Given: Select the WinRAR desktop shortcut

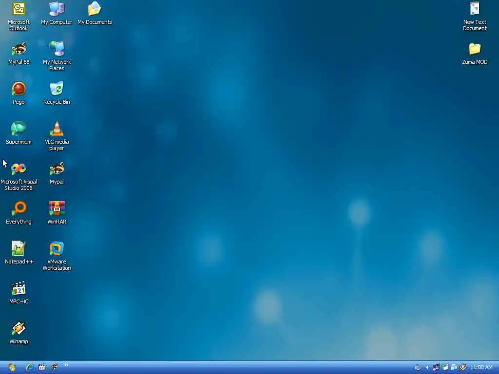Looking at the screenshot, I should tap(57, 213).
